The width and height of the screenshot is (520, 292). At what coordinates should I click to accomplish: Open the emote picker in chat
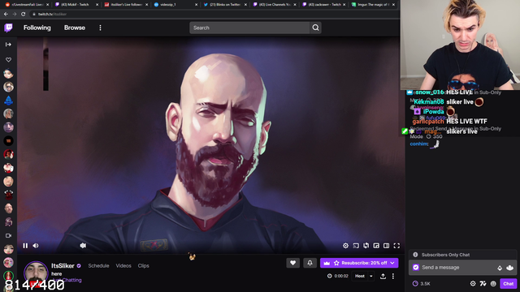510,268
